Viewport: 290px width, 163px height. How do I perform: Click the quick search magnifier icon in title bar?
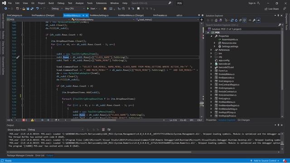click(169, 3)
